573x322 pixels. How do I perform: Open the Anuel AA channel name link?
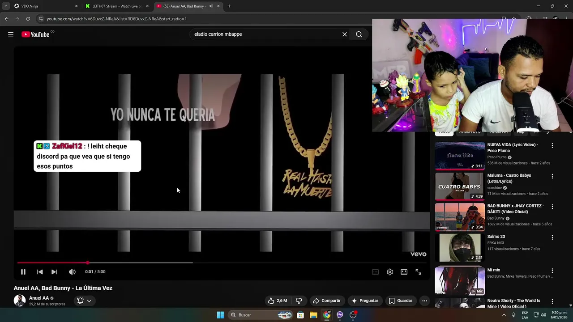[39, 298]
